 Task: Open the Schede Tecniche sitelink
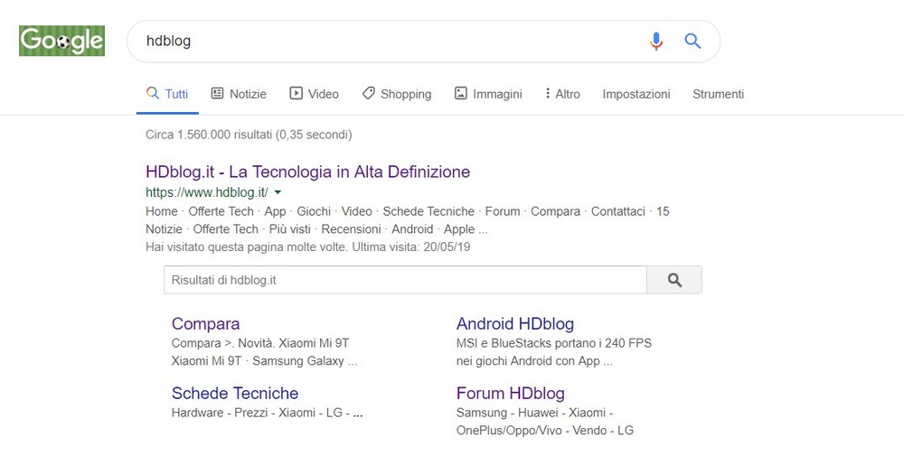(x=235, y=393)
